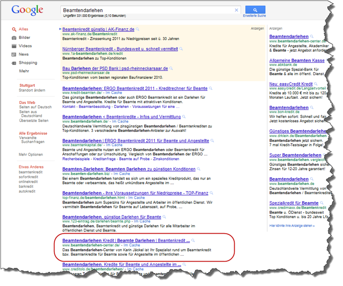Image resolution: width=343 pixels, height=286 pixels.
Task: Open Nürnberger Beamtenkredit ad link
Action: (x=120, y=49)
